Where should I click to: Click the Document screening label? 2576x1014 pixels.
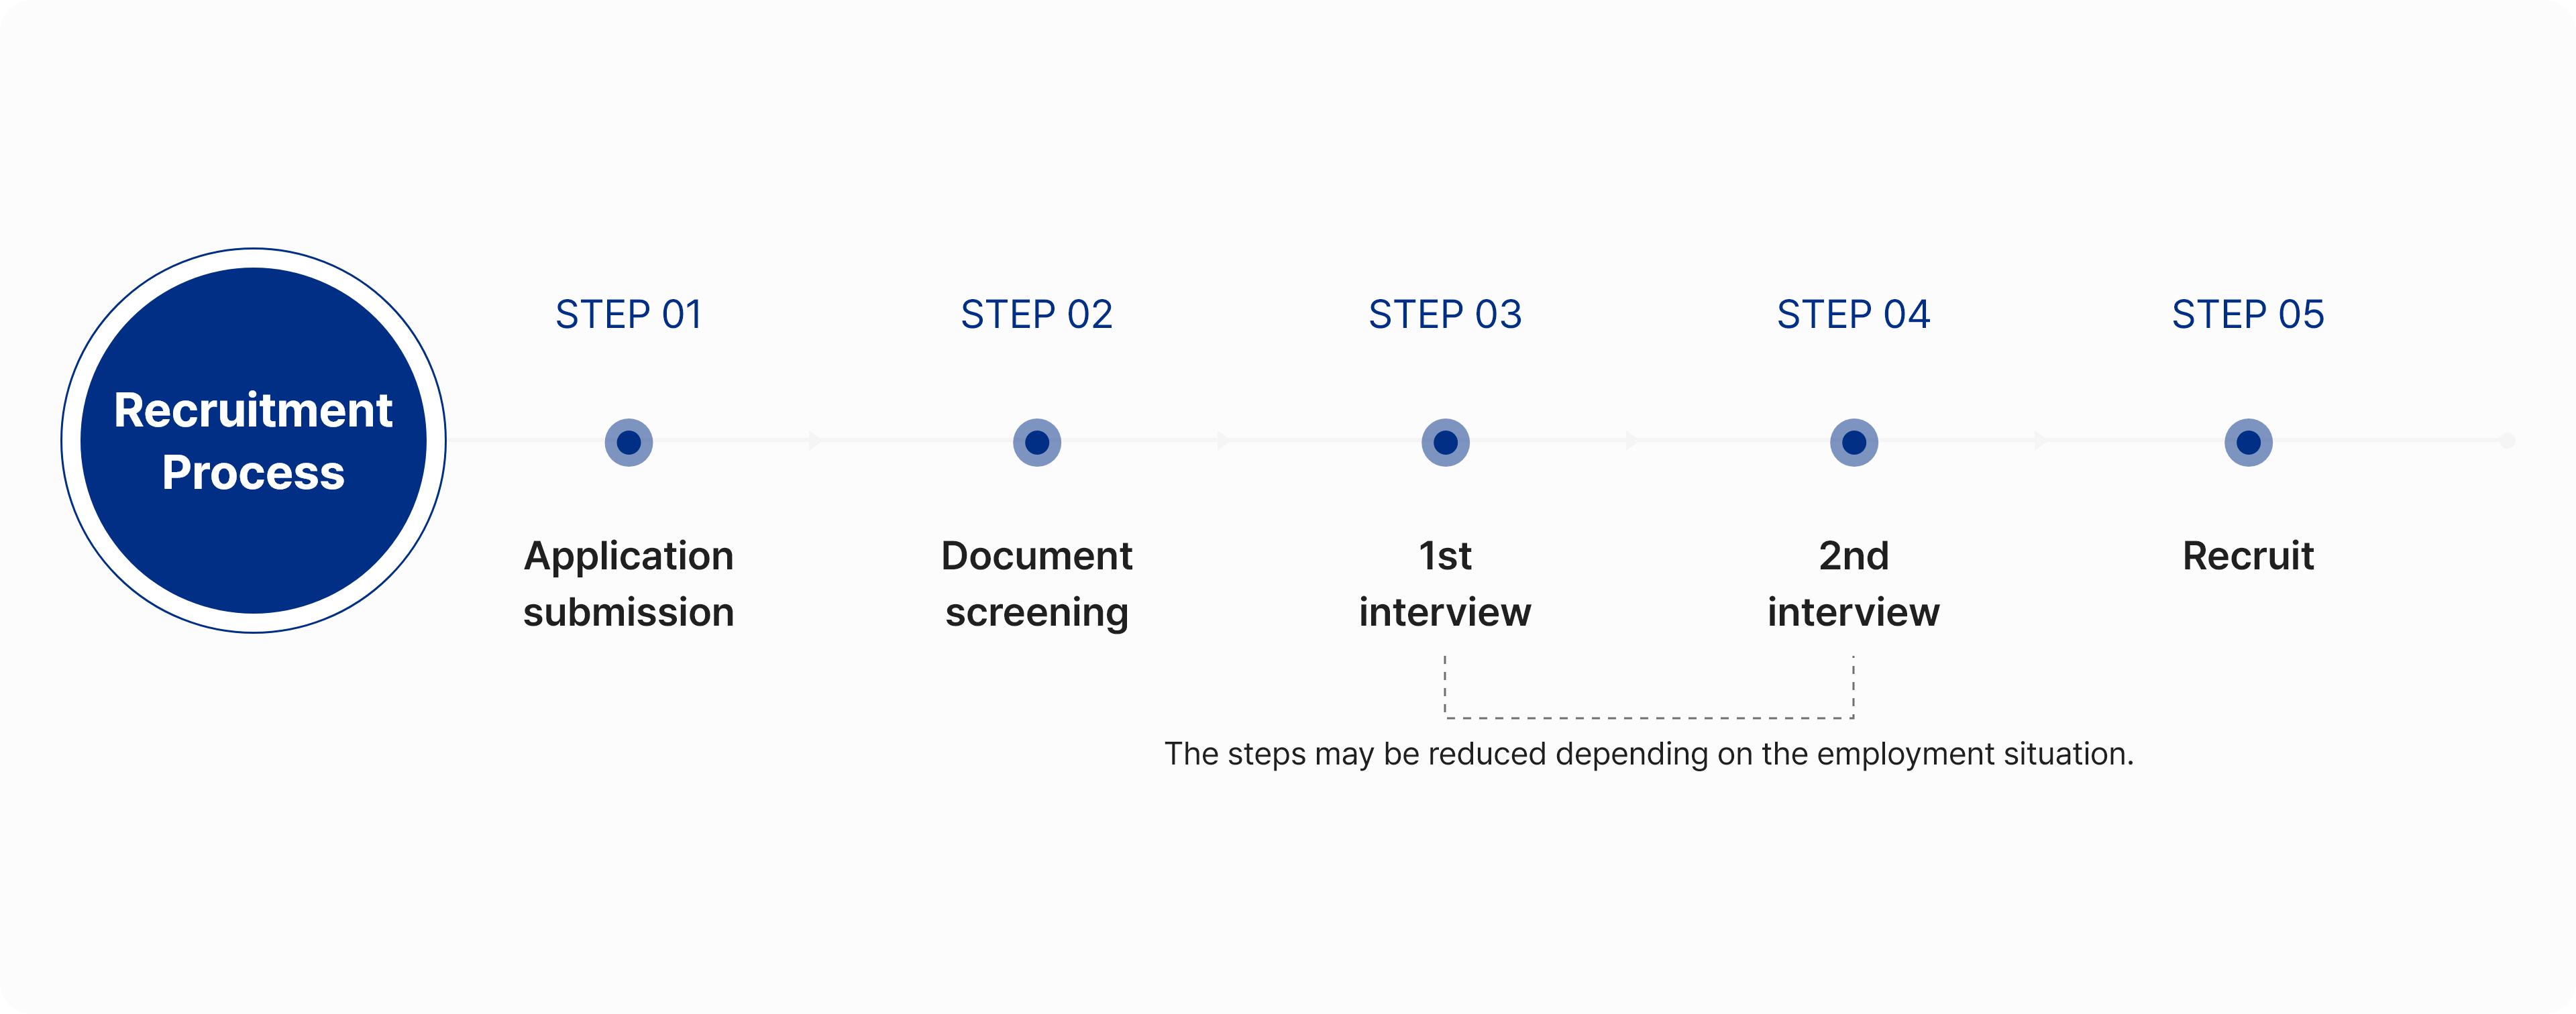(x=1037, y=583)
